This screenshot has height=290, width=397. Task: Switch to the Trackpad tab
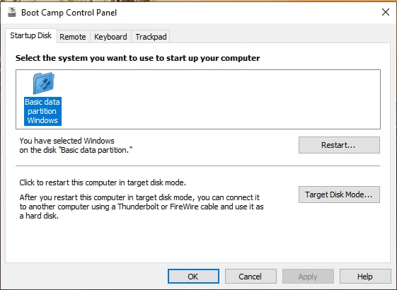coord(151,37)
